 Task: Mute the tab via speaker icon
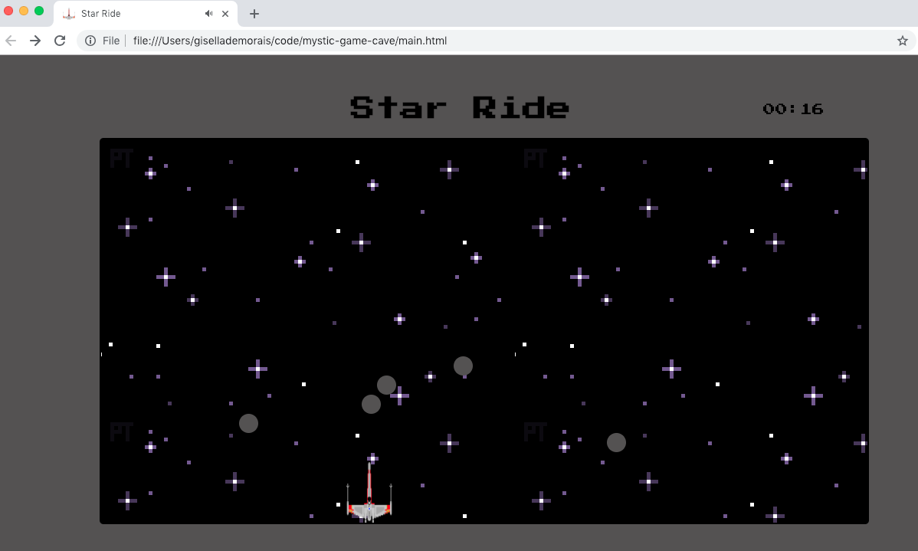pyautogui.click(x=208, y=14)
